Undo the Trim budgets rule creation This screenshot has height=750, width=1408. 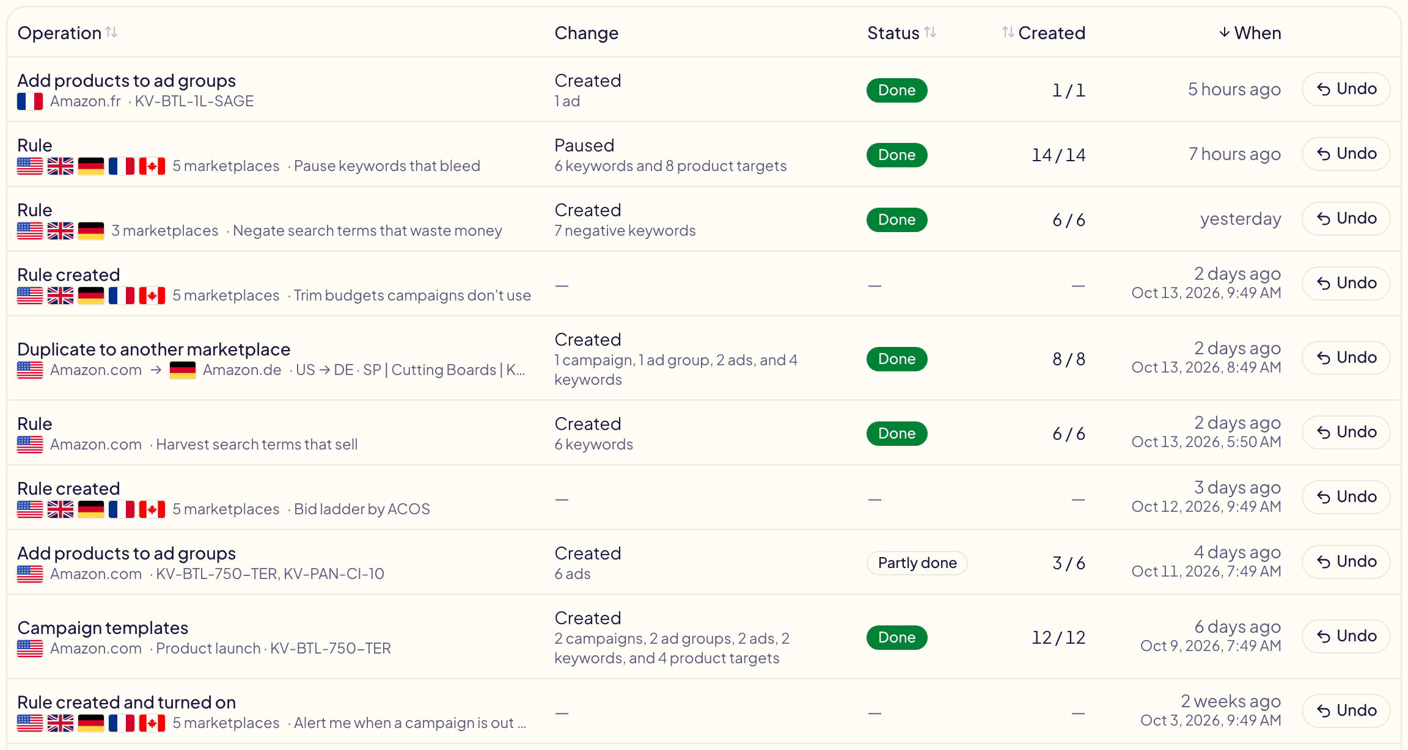[x=1346, y=283]
